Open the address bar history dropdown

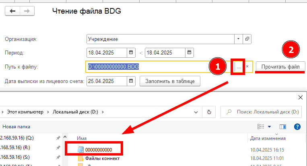pyautogui.click(x=196, y=112)
